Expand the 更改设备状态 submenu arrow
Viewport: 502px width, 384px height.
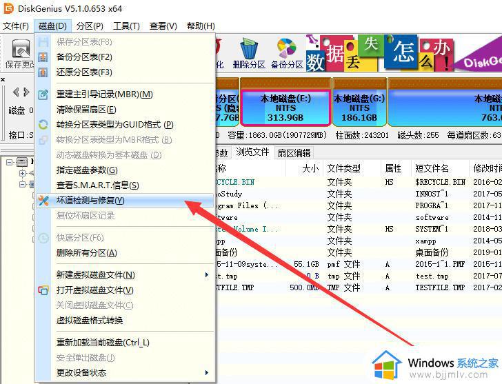tap(206, 373)
